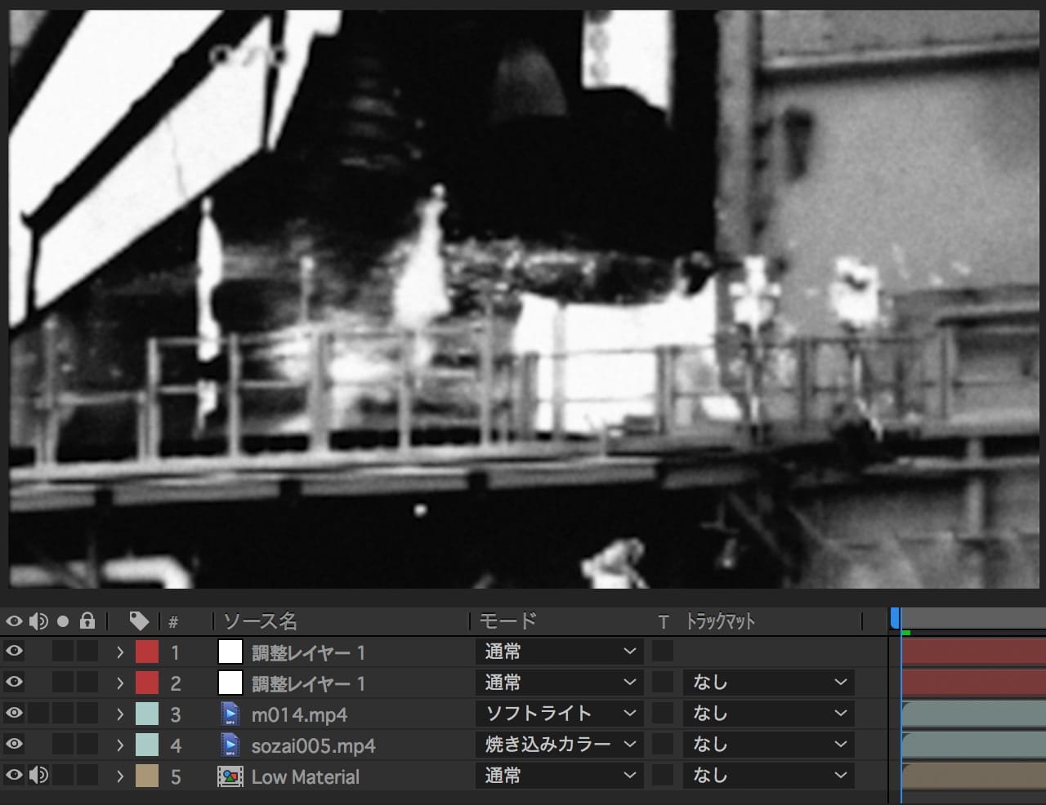This screenshot has width=1046, height=805.
Task: Toggle visibility of the m014.mp4 layer
Action: (x=14, y=714)
